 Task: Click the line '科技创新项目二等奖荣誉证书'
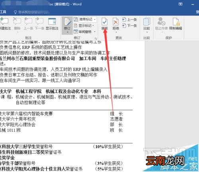tap(33, 152)
